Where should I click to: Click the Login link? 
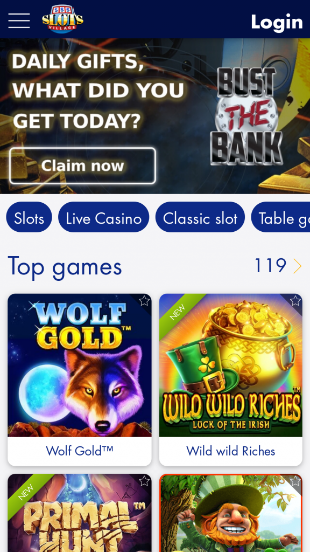coord(277,22)
